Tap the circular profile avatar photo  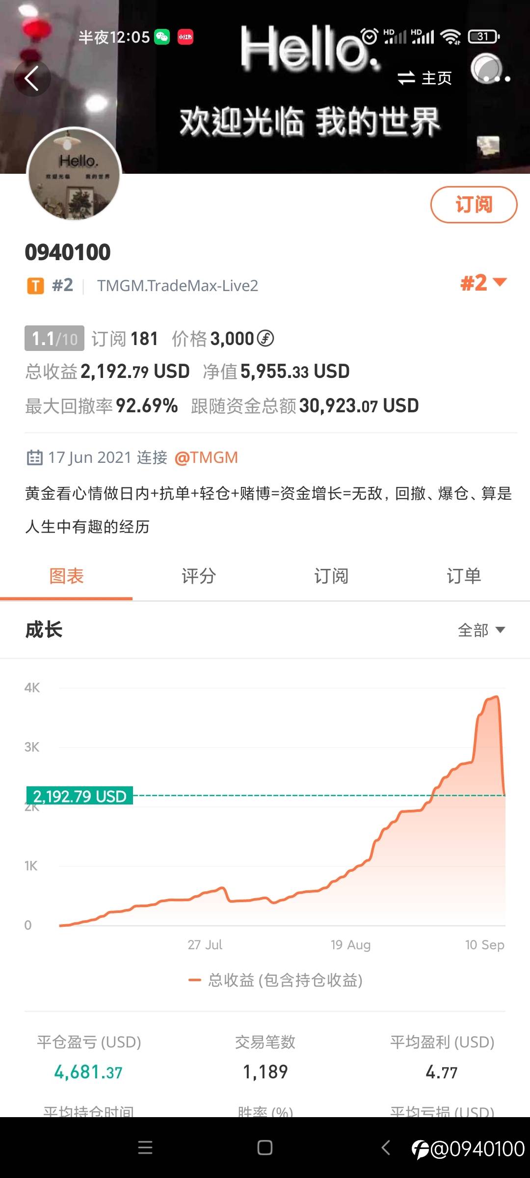pyautogui.click(x=74, y=174)
